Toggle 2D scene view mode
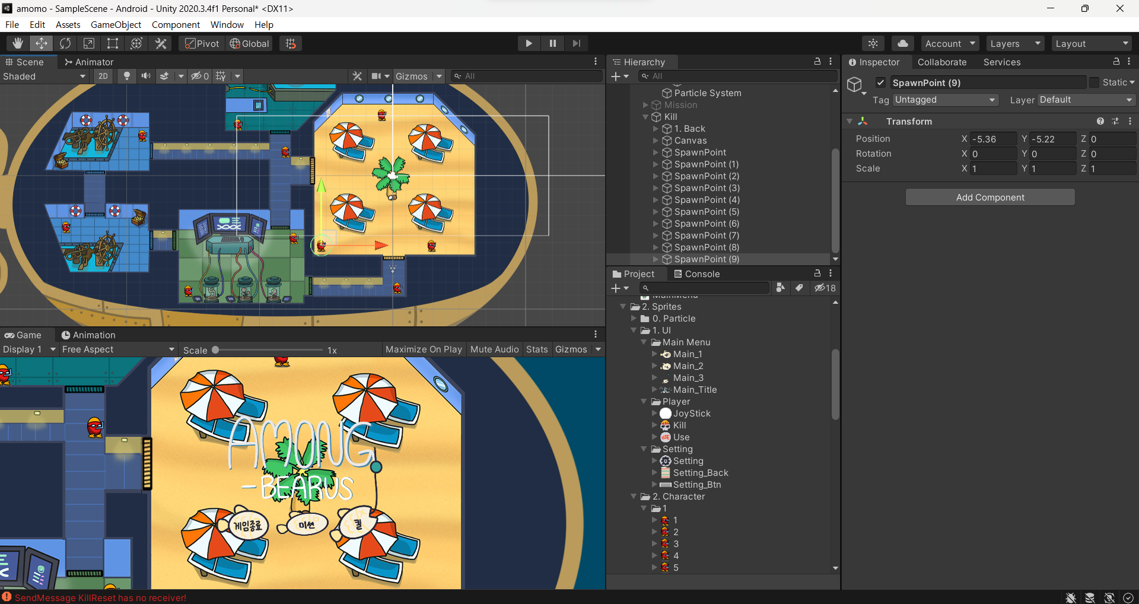This screenshot has height=604, width=1139. pos(103,76)
